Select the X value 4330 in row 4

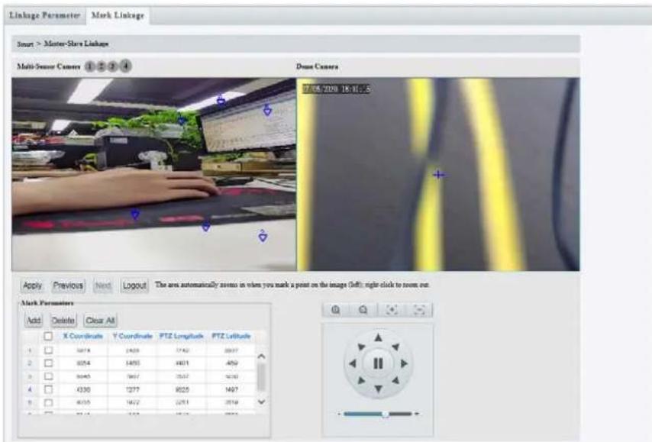click(x=83, y=389)
